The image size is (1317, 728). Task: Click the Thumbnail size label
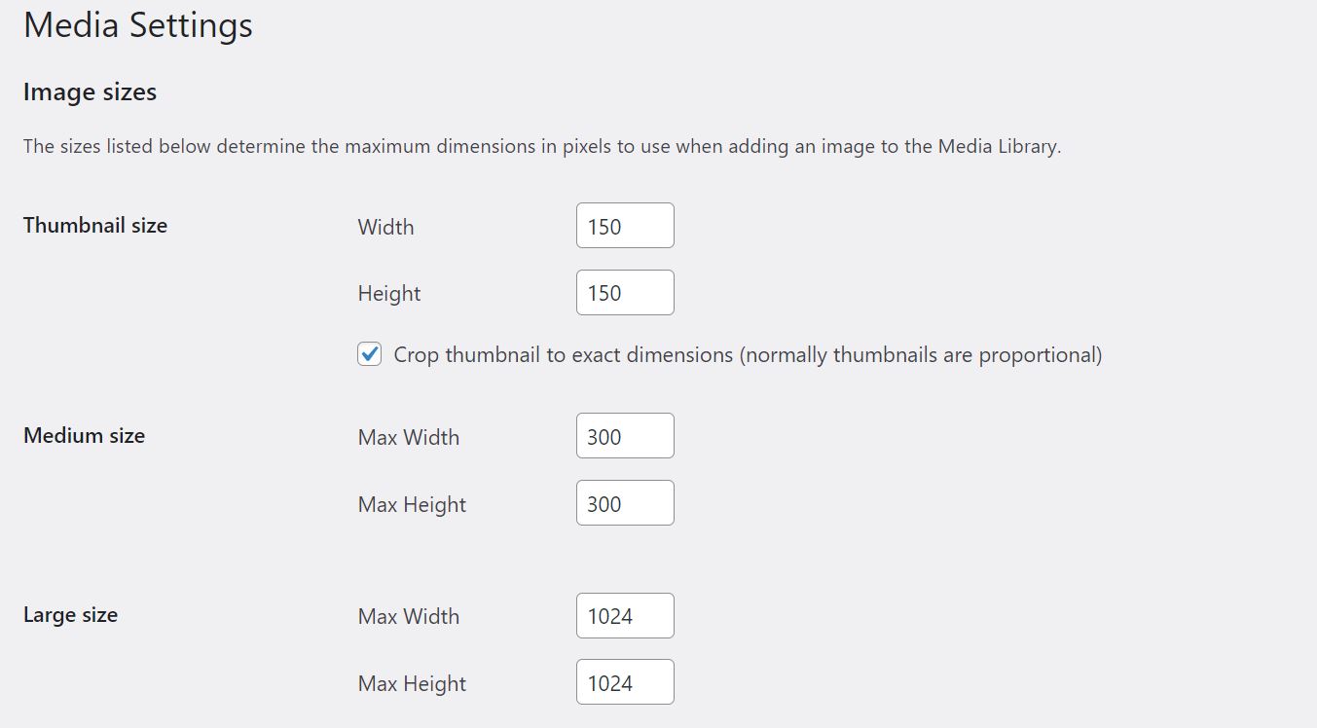tap(94, 225)
